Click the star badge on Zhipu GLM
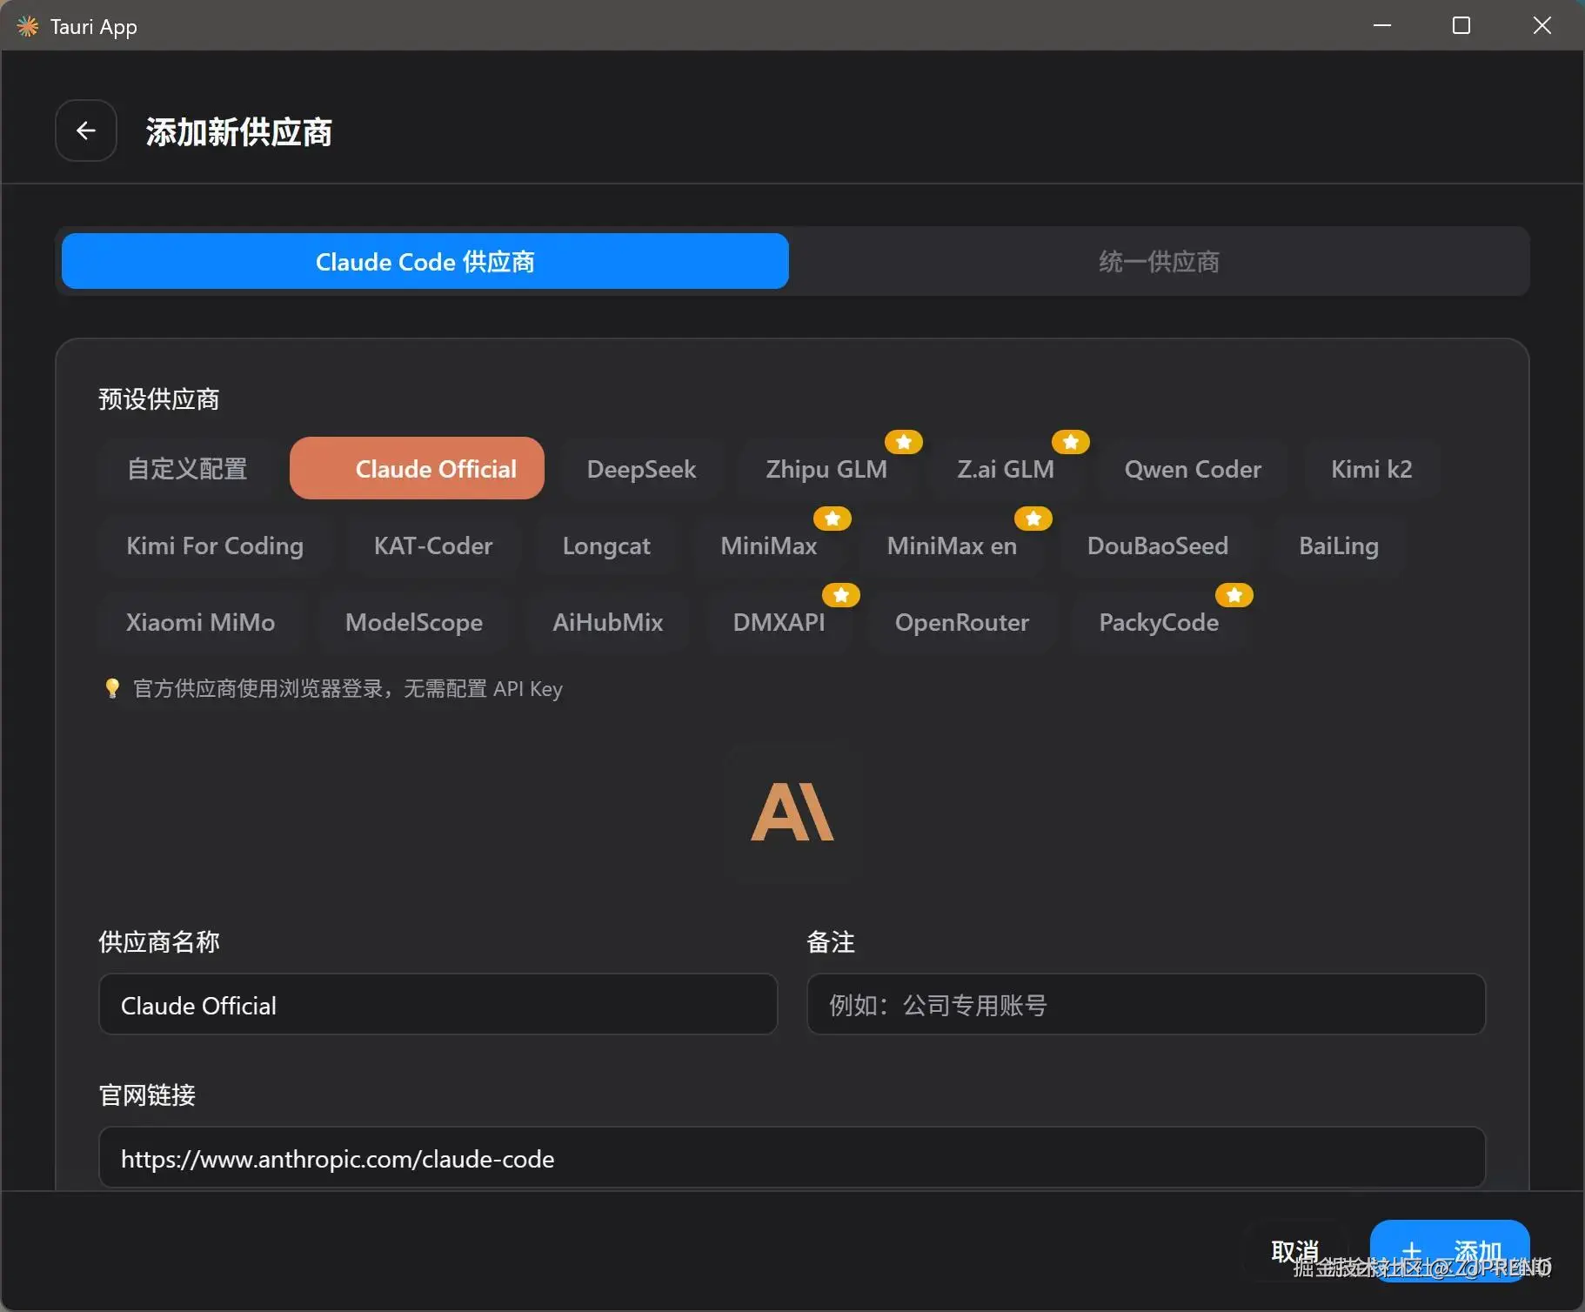The height and width of the screenshot is (1312, 1585). coord(904,442)
